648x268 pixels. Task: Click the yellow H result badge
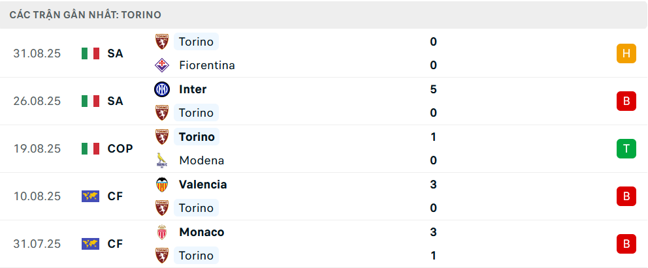(x=626, y=53)
